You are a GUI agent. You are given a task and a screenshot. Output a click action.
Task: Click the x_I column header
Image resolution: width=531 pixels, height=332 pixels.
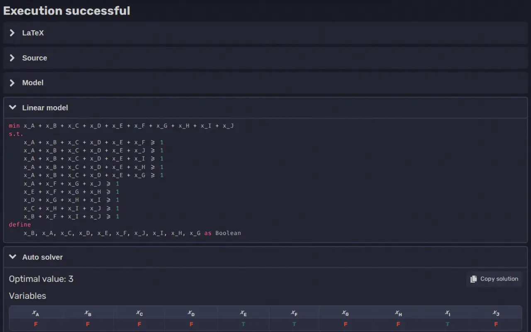448,313
